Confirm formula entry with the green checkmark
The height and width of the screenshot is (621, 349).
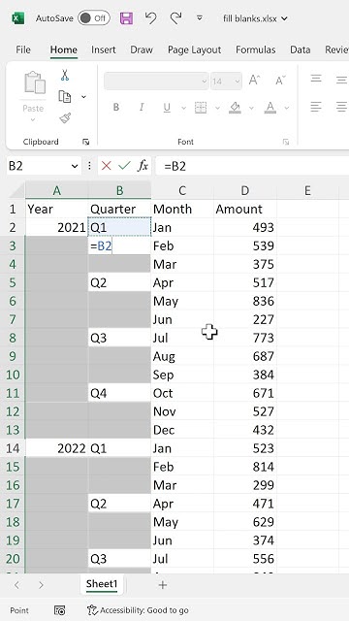point(124,166)
